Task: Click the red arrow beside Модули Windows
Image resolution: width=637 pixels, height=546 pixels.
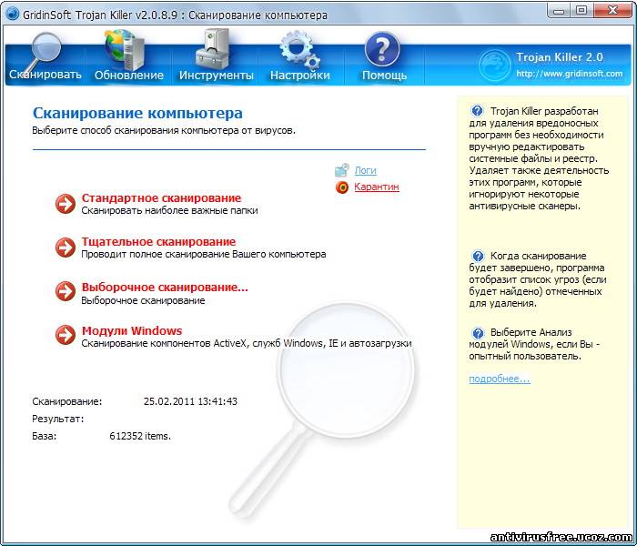Action: [66, 335]
